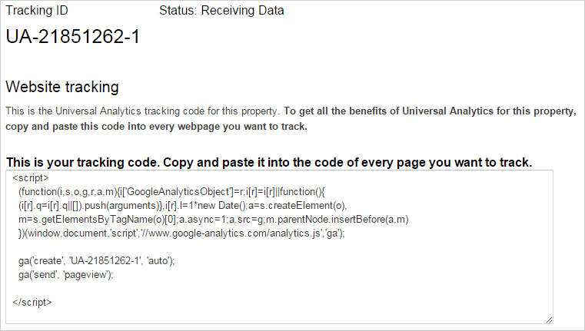585x331 pixels.
Task: Click the ga('send', 'pageview') line
Action: coord(65,275)
